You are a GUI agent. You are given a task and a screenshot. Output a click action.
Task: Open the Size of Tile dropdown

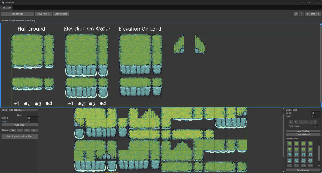click(x=25, y=110)
